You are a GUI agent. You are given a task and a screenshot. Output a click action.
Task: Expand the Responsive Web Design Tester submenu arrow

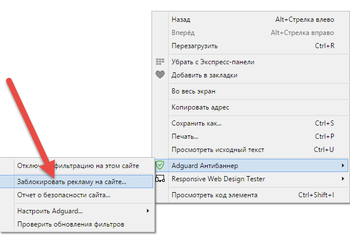point(343,179)
